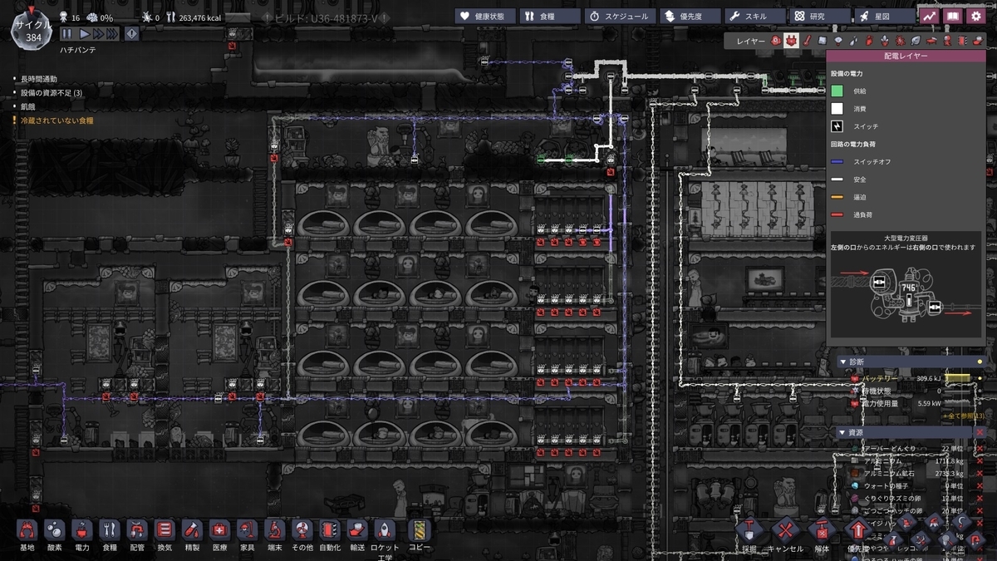Select the 採掘 (Dig) tool
This screenshot has width=997, height=561.
pos(749,530)
